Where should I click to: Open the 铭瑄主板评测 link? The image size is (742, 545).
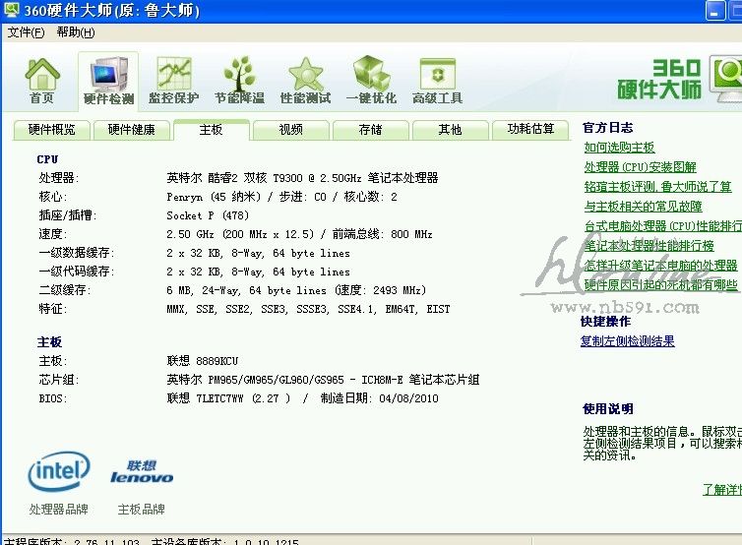[657, 187]
